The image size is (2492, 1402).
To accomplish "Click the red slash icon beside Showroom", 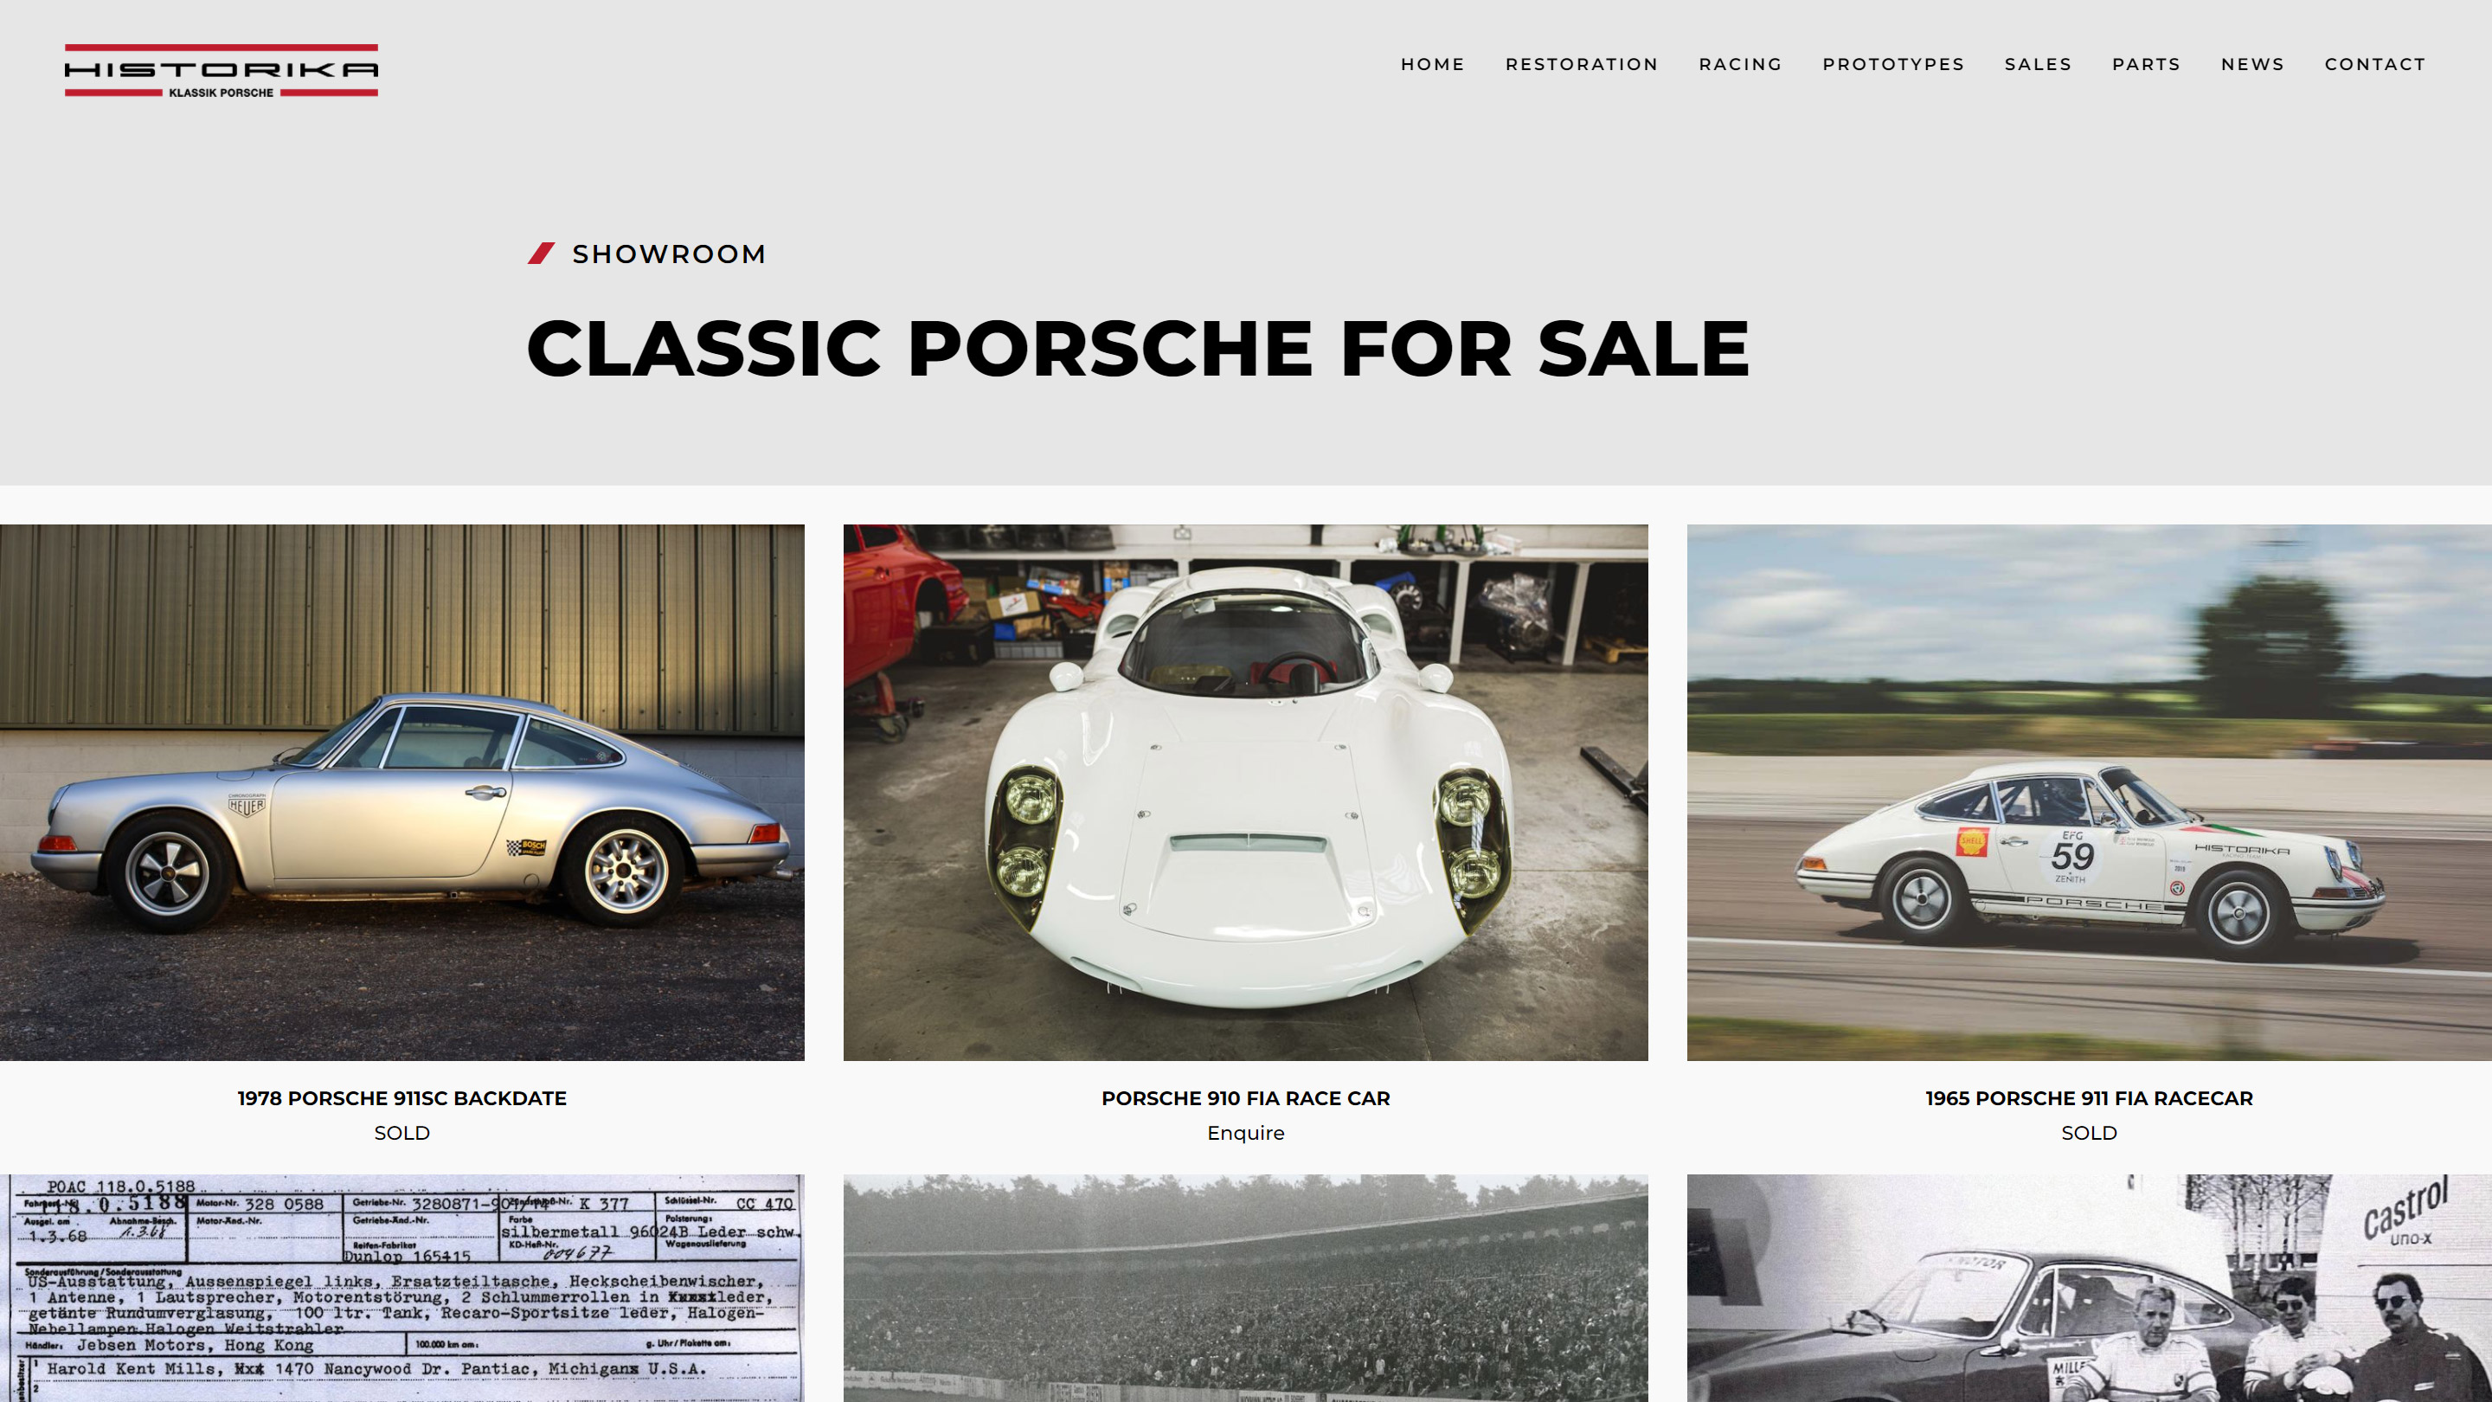I will [541, 254].
